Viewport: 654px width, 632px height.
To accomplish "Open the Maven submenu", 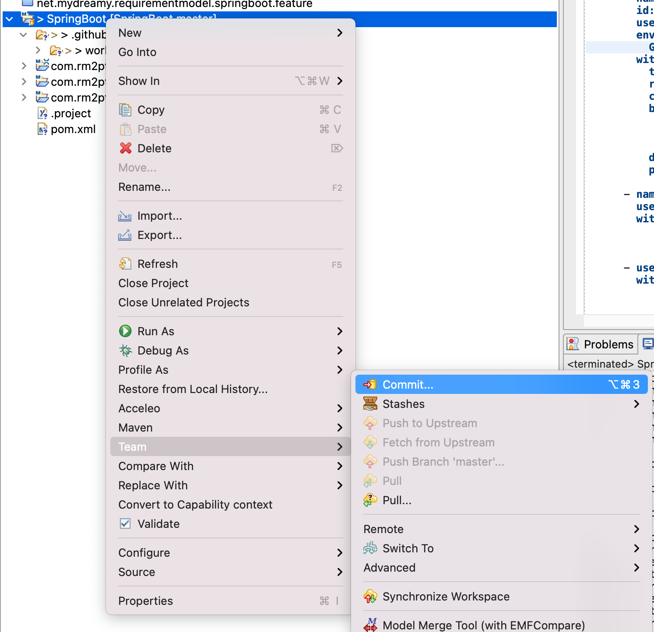I will (230, 428).
